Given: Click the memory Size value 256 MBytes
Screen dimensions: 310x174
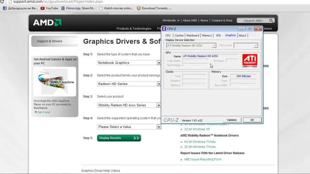Looking at the screenshot, I should point(243,76).
